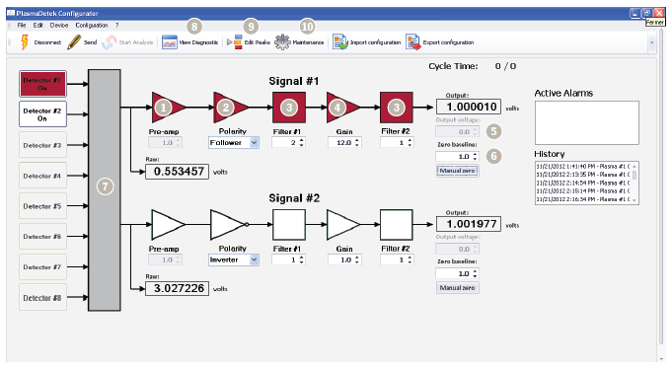Click Import configuration icon
This screenshot has width=672, height=369.
click(340, 42)
